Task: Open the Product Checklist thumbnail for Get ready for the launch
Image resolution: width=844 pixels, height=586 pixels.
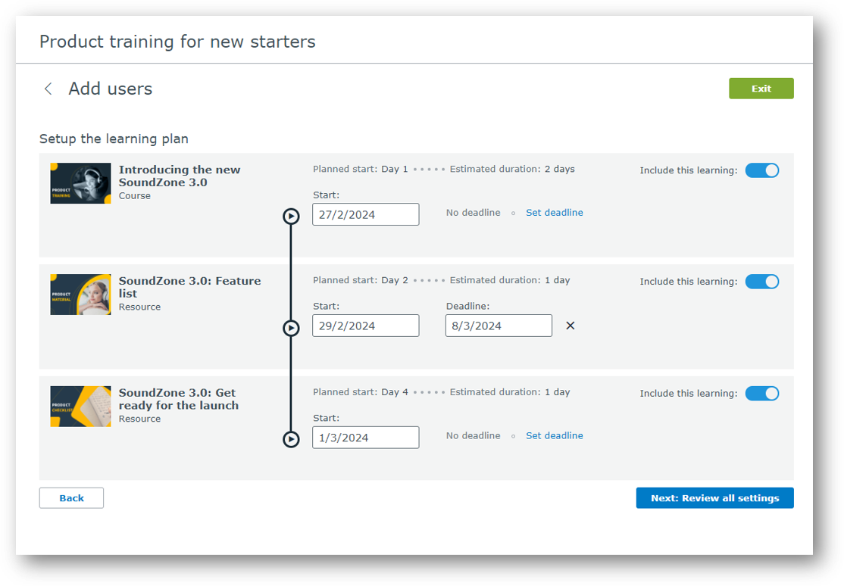Action: click(x=80, y=407)
